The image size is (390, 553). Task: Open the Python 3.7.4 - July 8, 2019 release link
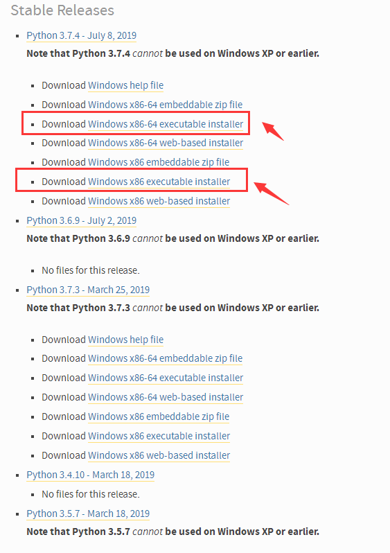point(82,35)
